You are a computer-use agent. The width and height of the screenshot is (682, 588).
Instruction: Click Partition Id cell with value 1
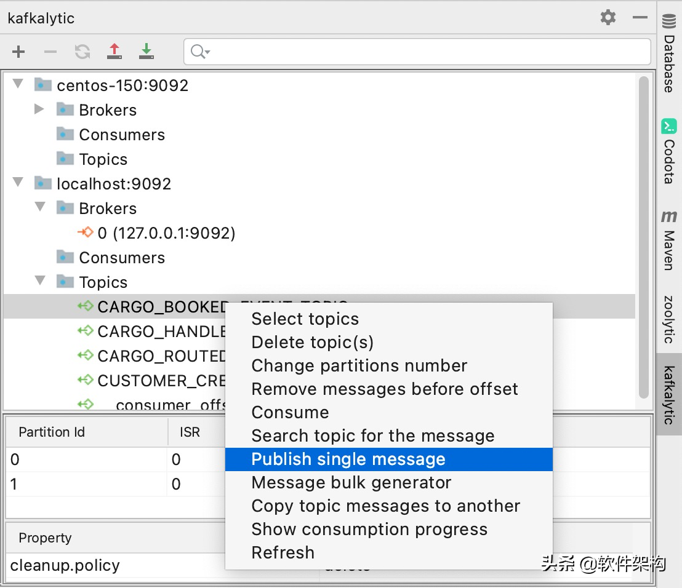coord(87,484)
